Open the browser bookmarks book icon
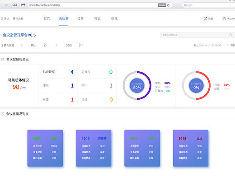Viewport: 235px width, 176px height. pyautogui.click(x=15, y=5)
